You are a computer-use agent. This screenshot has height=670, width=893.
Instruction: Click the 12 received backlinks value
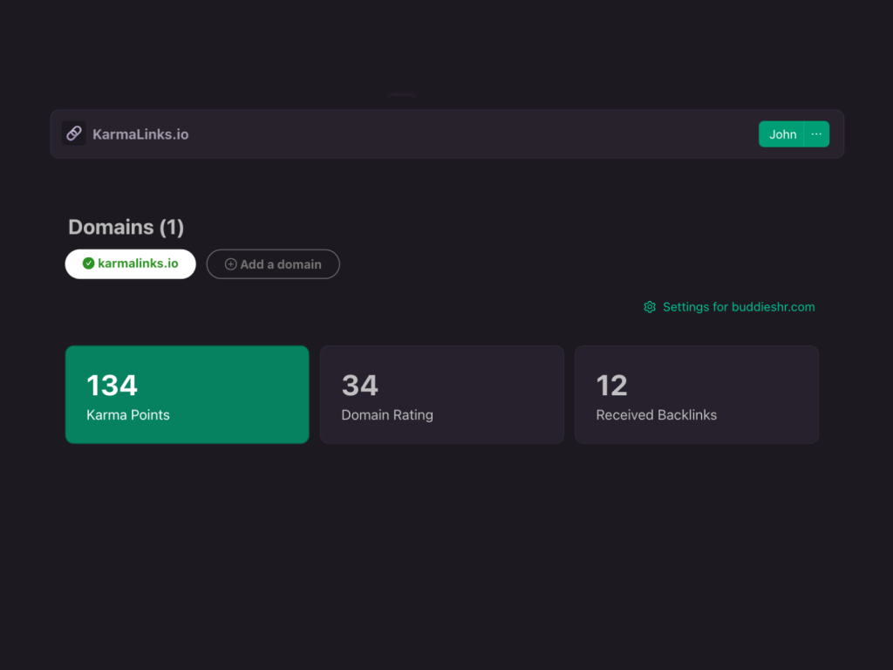click(611, 386)
